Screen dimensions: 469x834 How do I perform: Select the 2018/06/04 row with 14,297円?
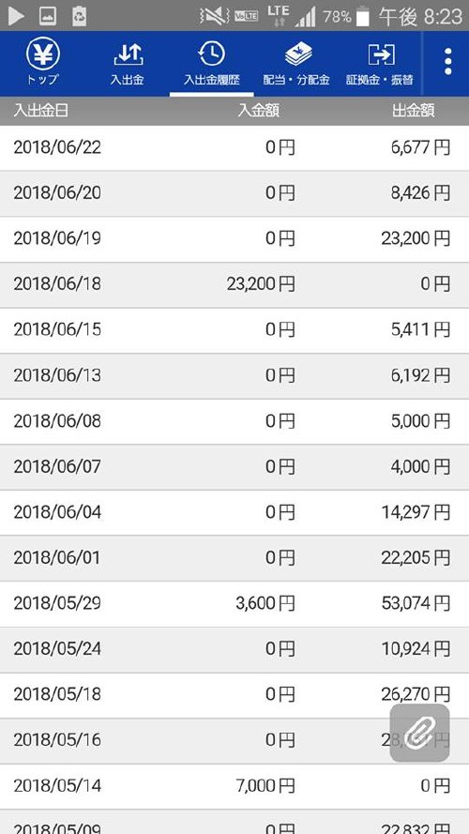(234, 513)
